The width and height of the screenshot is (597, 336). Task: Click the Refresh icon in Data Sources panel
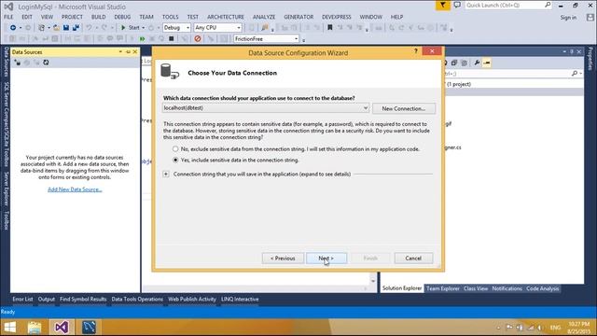[x=46, y=63]
